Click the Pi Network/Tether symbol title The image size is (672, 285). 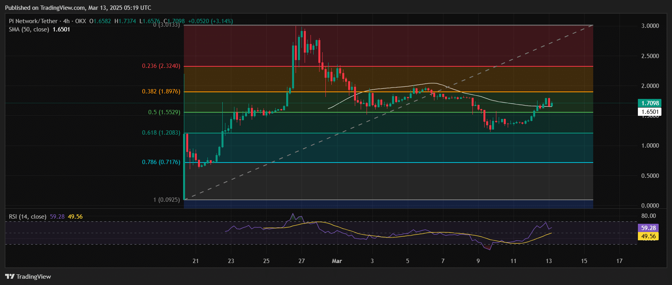[33, 21]
